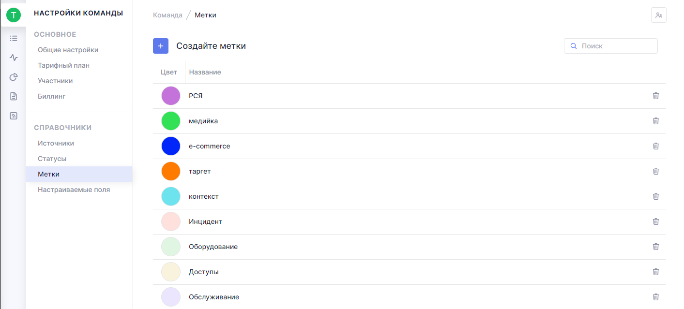Open the pie chart reports icon

pyautogui.click(x=14, y=77)
